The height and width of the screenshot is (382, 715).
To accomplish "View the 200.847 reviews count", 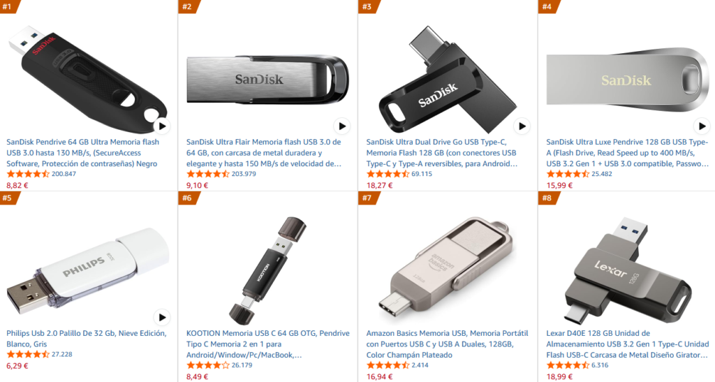I will pos(64,174).
